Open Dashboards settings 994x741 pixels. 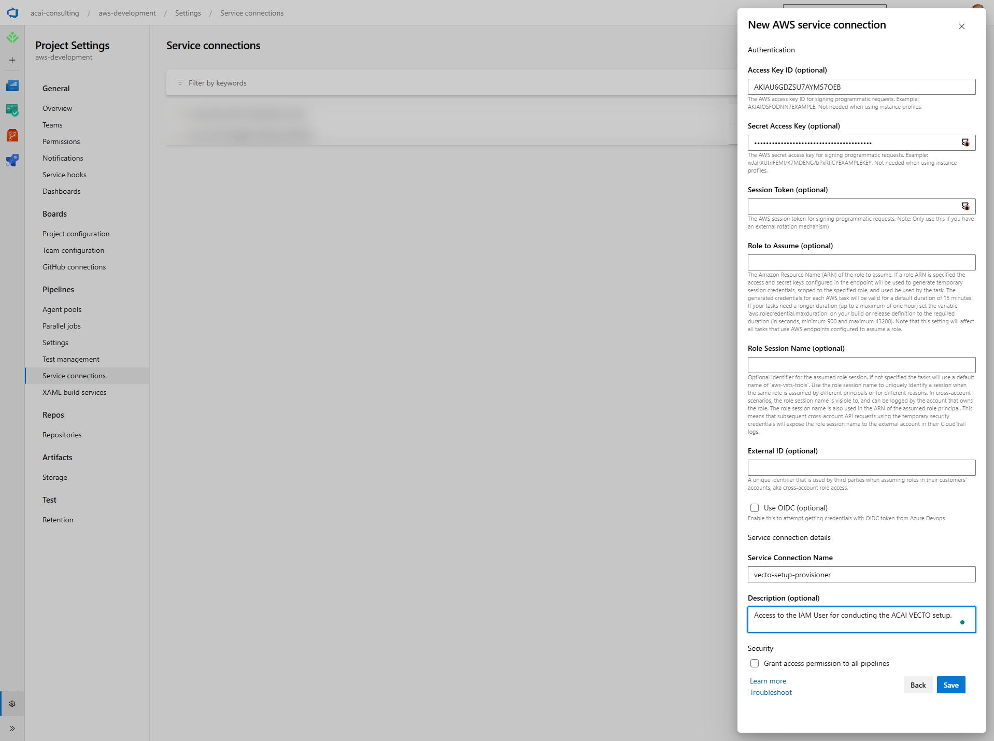(62, 191)
